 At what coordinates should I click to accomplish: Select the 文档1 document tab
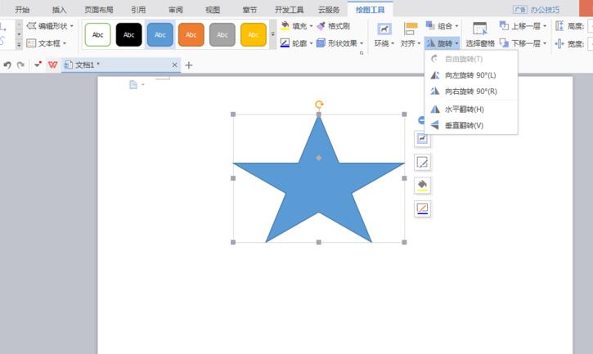[x=121, y=65]
